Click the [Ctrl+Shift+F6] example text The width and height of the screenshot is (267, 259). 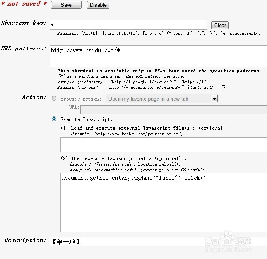[x=121, y=33]
